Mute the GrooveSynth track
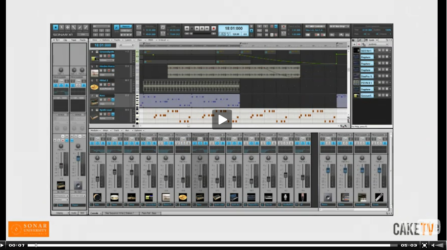Image resolution: width=447 pixels, height=250 pixels. [101, 56]
